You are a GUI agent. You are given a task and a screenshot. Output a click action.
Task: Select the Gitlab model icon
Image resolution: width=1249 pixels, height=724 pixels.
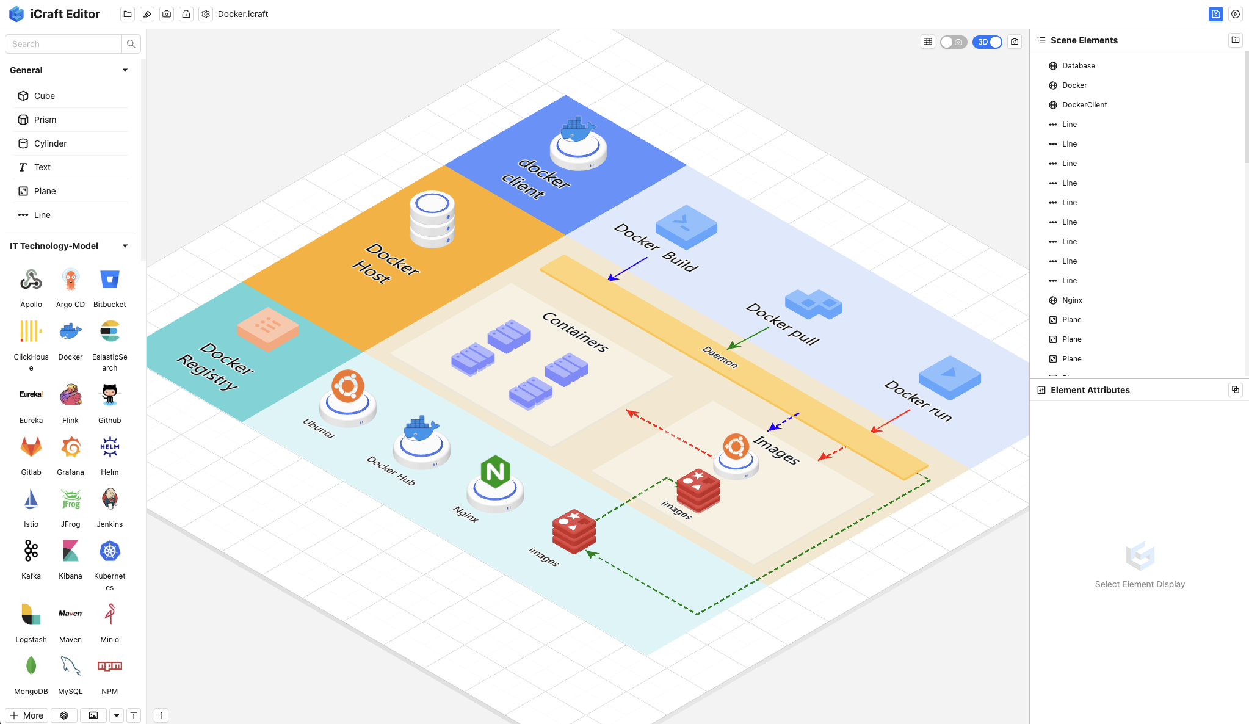click(x=31, y=447)
